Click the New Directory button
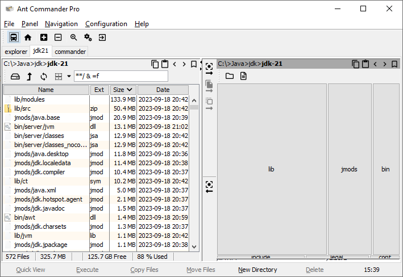 click(257, 270)
